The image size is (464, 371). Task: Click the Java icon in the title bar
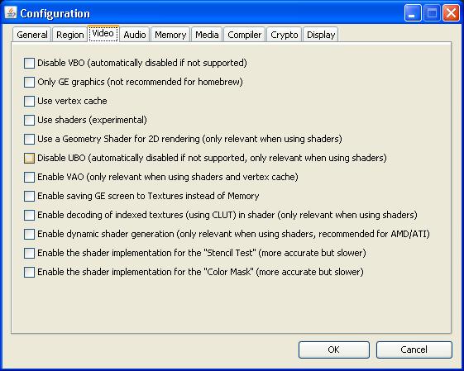[x=11, y=12]
